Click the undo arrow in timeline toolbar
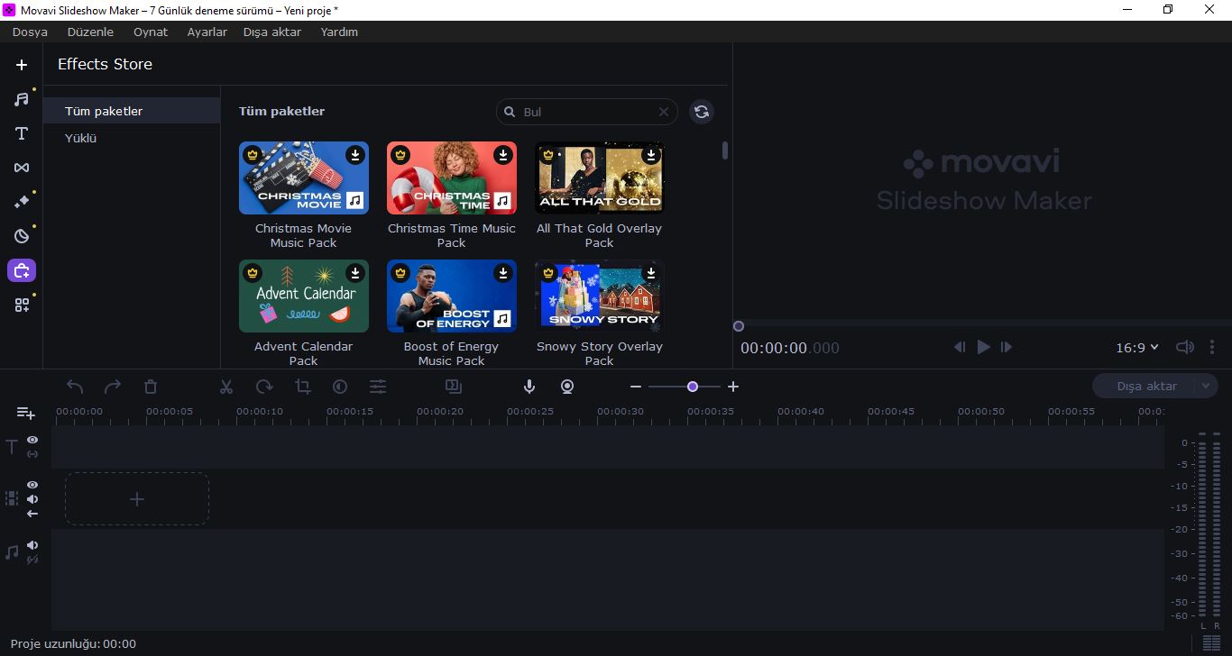Screen dimensions: 1232x656 coord(75,387)
